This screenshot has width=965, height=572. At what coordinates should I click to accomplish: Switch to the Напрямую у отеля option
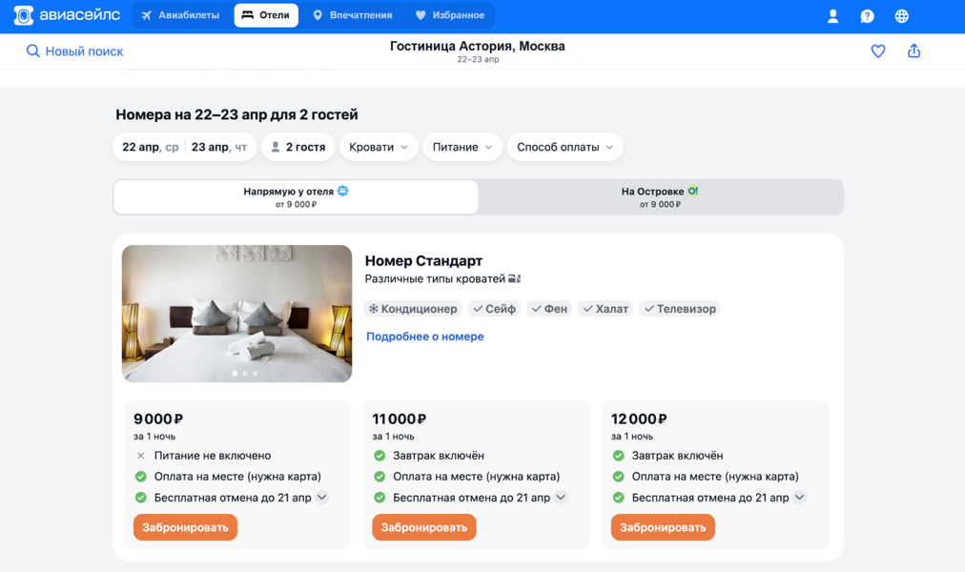pyautogui.click(x=296, y=197)
